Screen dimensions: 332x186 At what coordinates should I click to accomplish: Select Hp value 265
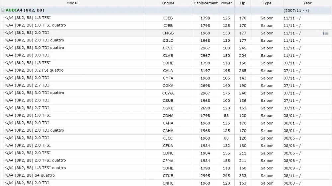243,71
